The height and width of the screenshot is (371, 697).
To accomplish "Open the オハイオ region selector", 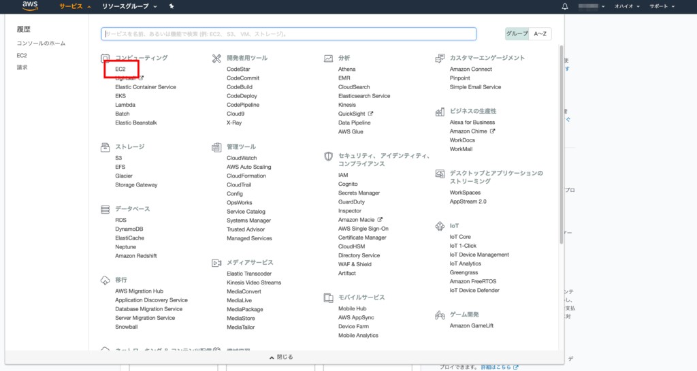I will (627, 6).
